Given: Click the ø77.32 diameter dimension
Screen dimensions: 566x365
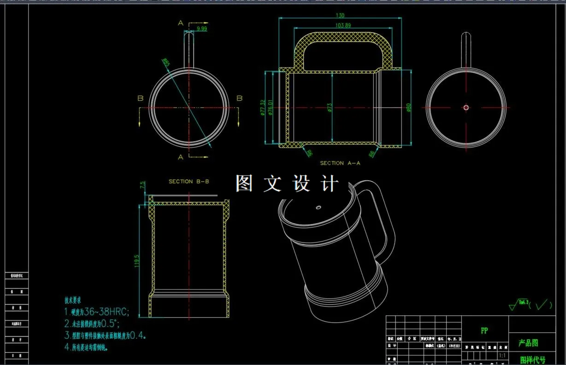Looking at the screenshot, I should pos(262,108).
